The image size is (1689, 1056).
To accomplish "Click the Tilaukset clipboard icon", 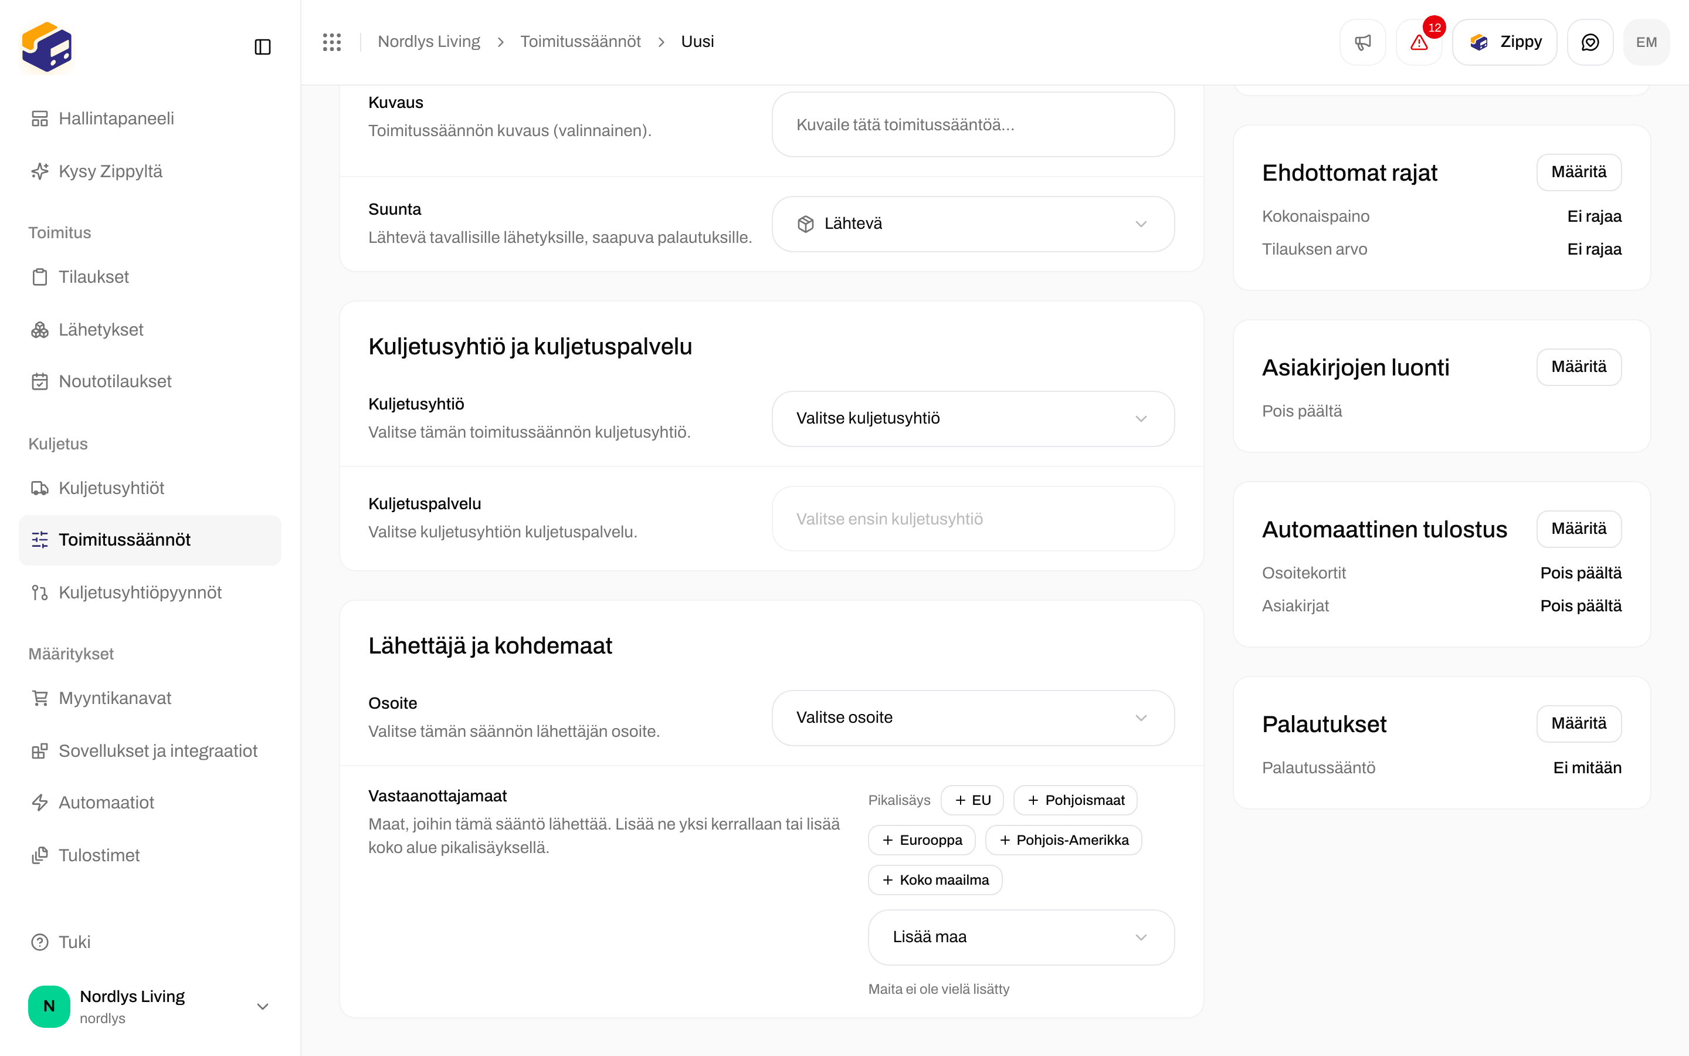I will [x=40, y=277].
